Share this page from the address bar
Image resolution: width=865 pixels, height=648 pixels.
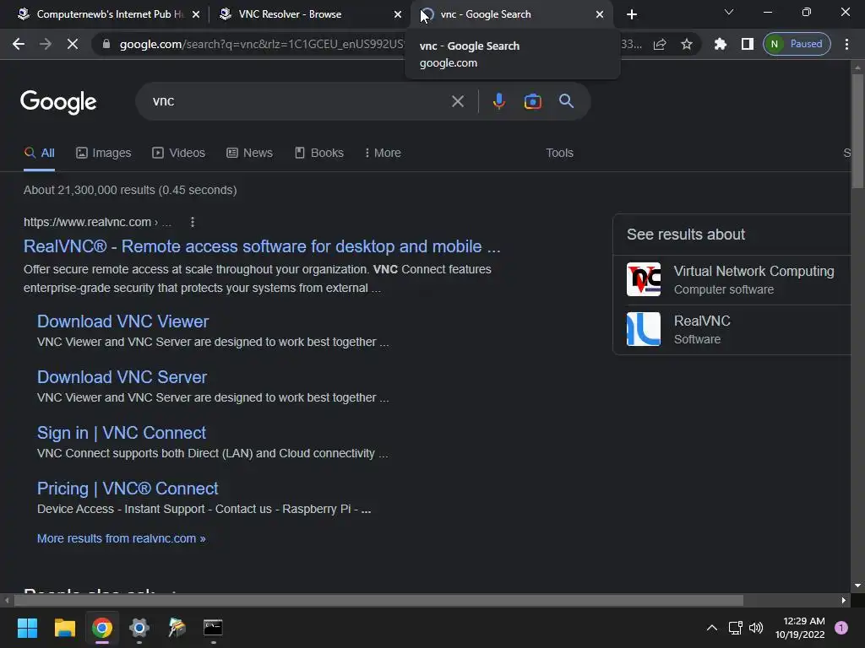[660, 44]
